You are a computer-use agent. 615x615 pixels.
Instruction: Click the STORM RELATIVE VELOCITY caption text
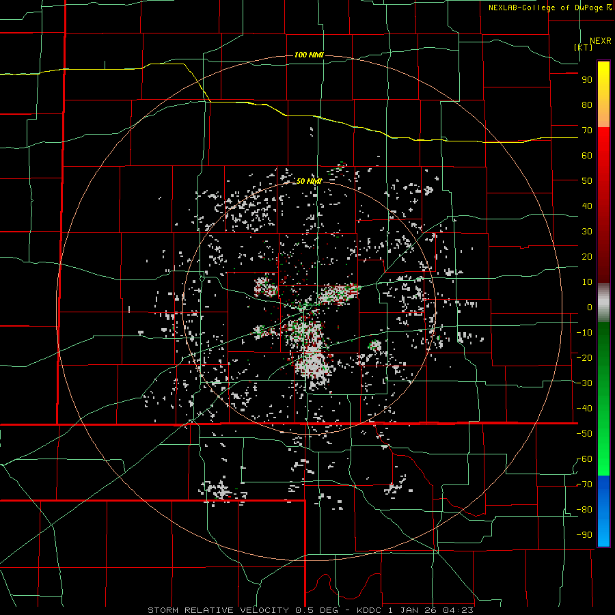coord(218,610)
